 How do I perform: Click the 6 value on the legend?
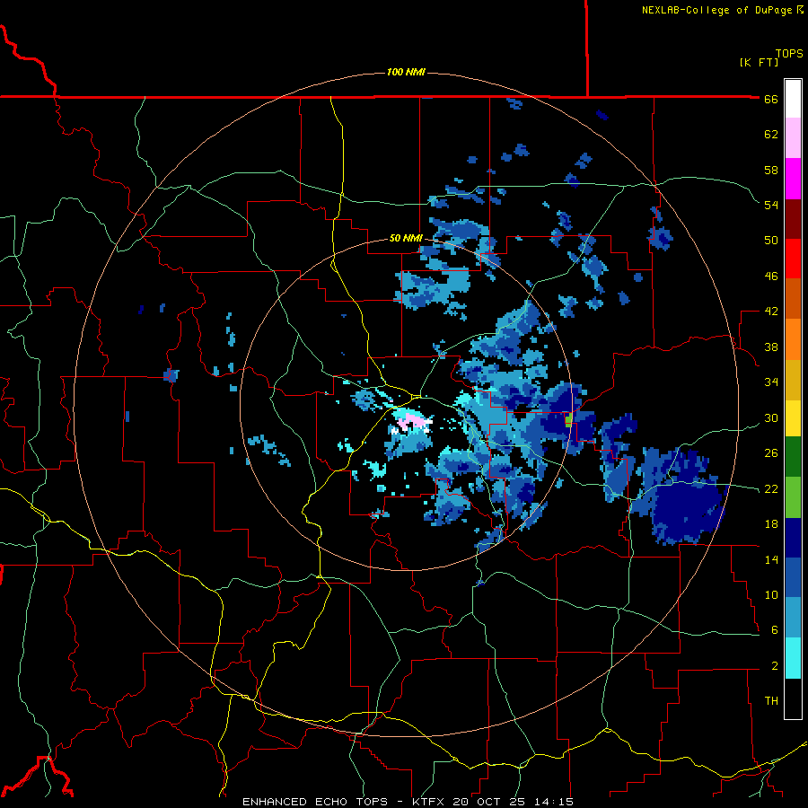775,630
